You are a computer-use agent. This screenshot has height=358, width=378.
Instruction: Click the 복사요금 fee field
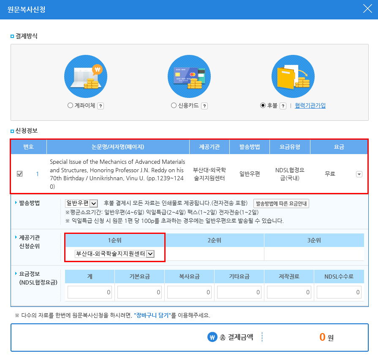click(x=189, y=292)
